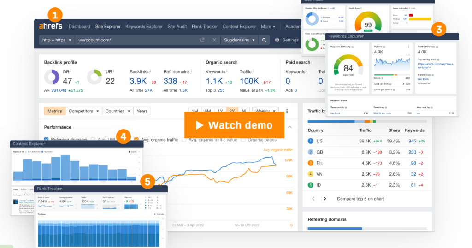Open the http + https protocol dropdown
472x248 pixels.
coord(57,40)
